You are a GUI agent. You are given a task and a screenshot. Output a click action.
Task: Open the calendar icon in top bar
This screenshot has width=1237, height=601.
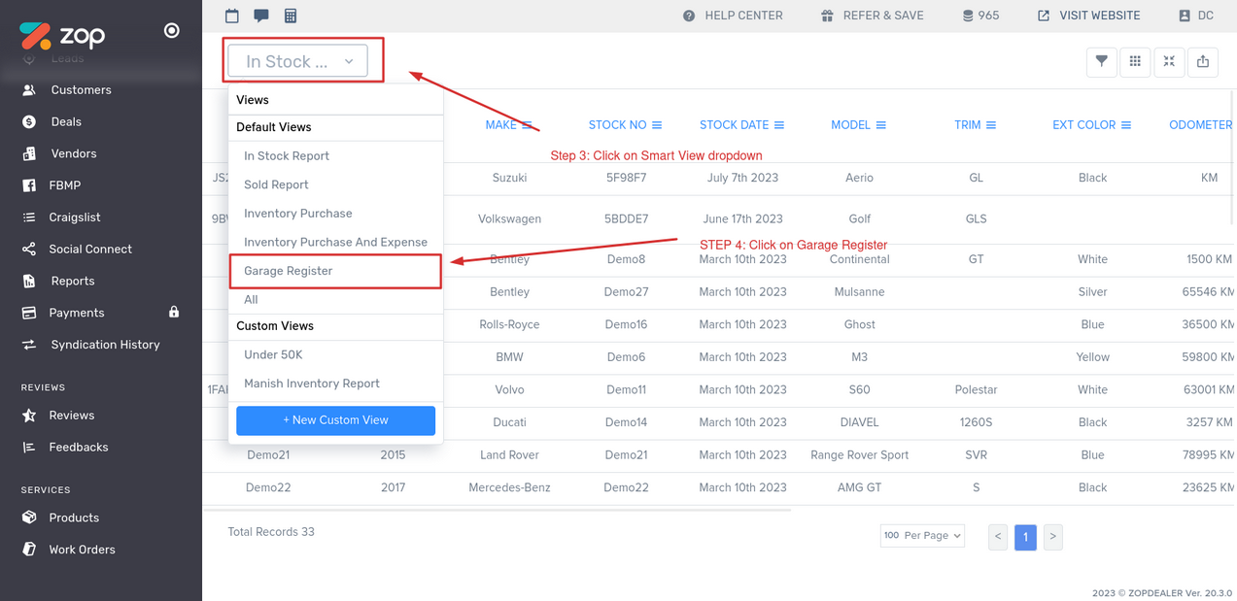pyautogui.click(x=232, y=16)
